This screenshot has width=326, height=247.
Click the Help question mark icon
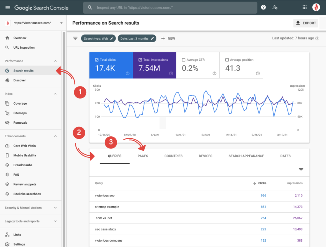point(263,8)
